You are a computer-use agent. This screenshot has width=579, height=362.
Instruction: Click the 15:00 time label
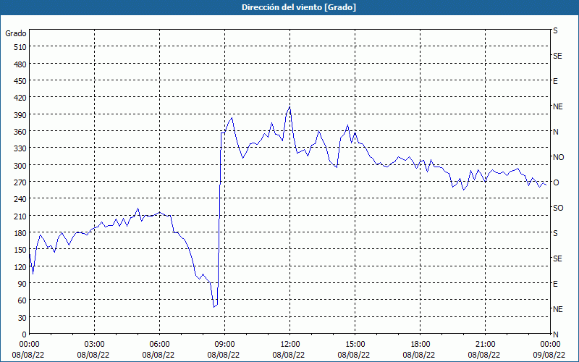coord(355,345)
